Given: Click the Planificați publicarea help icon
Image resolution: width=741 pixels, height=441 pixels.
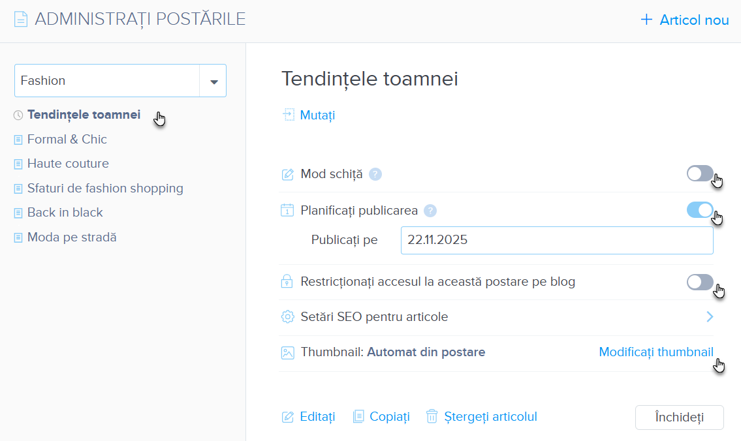Looking at the screenshot, I should [430, 210].
